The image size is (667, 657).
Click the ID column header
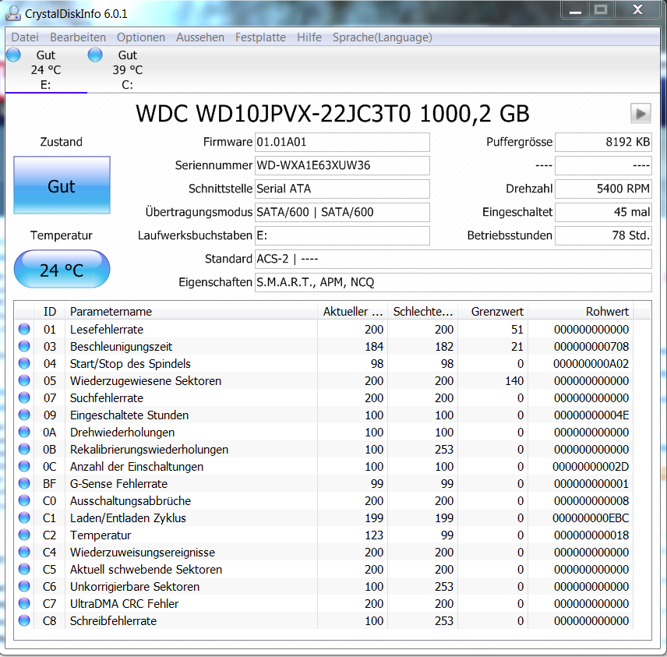(50, 312)
